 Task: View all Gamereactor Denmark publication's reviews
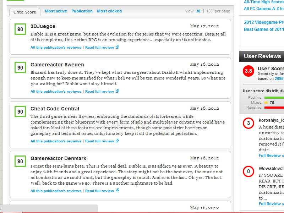[56, 191]
